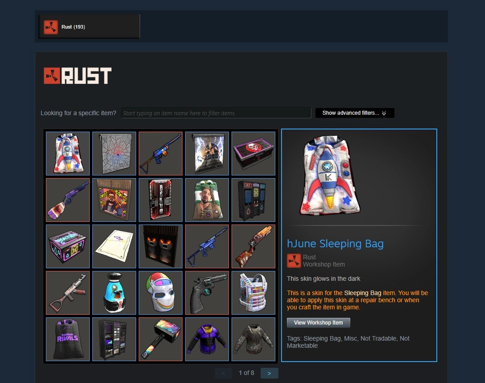Select the rainbow hammer skin item

(161, 339)
